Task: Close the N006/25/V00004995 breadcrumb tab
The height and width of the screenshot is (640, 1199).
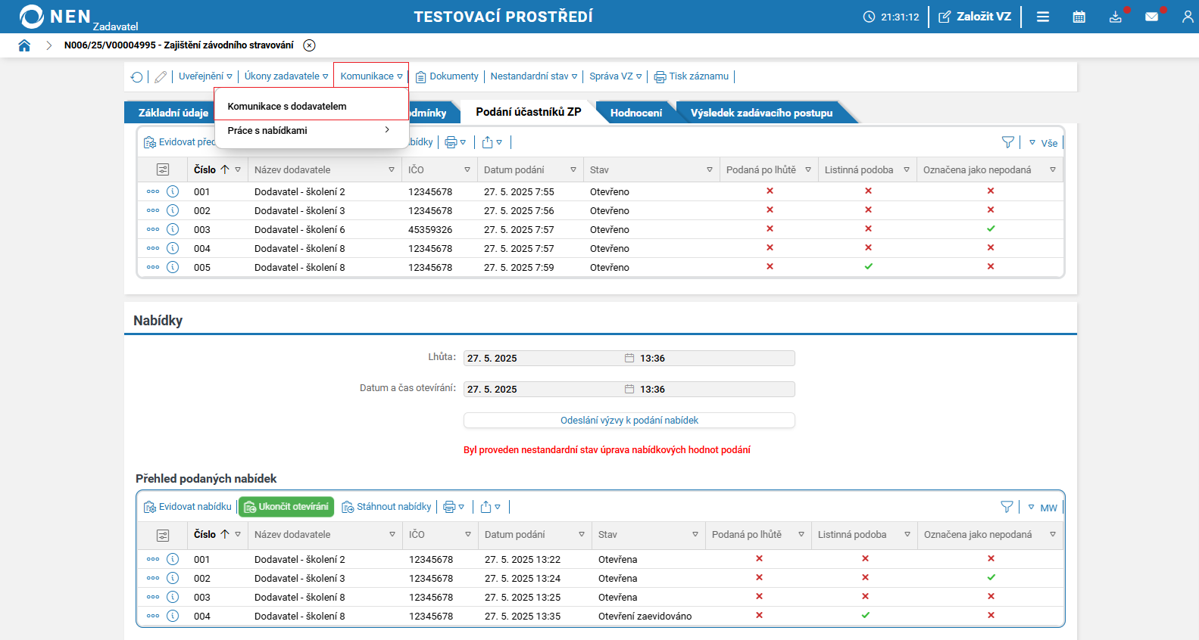Action: coord(309,45)
